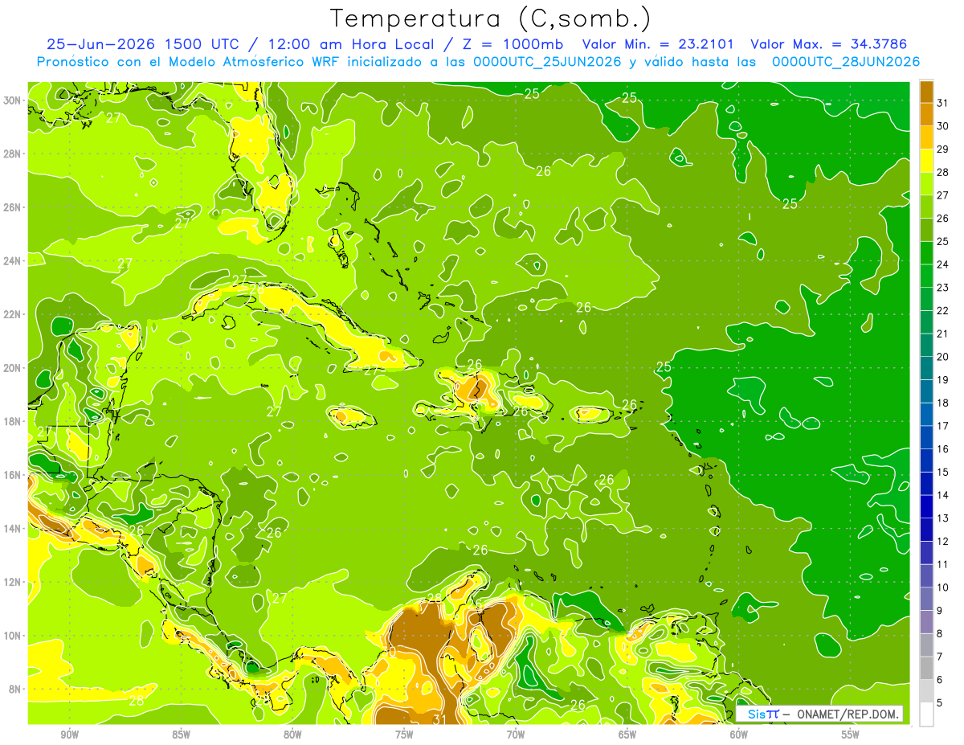Pick the gray swatch between 6 and 7 on scale

[x=926, y=668]
